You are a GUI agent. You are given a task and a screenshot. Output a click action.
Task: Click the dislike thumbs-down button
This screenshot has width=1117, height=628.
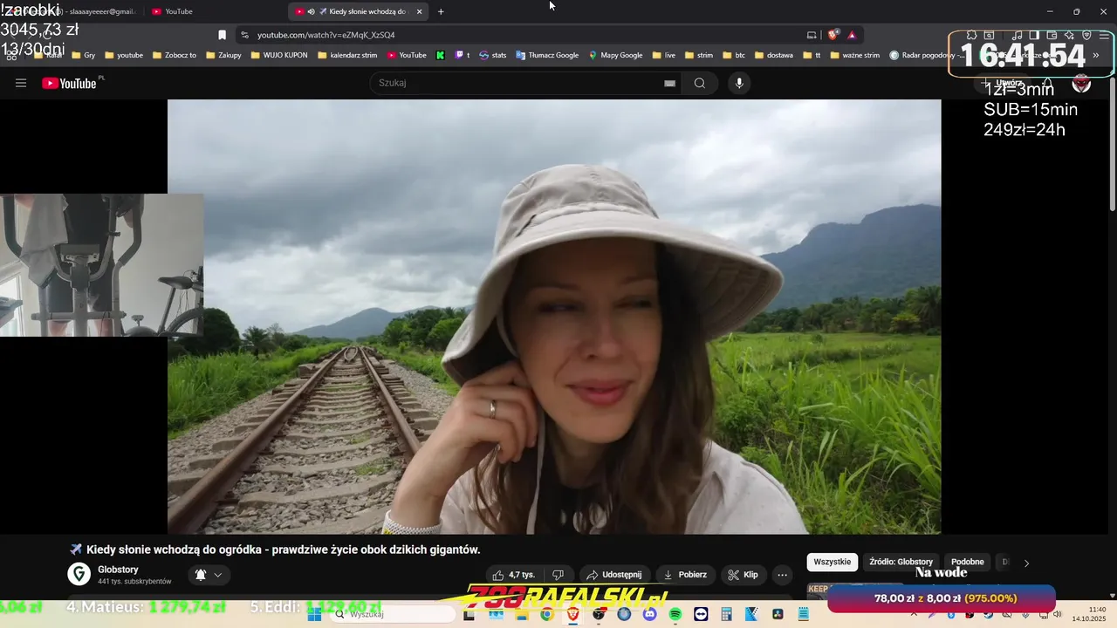(x=558, y=575)
